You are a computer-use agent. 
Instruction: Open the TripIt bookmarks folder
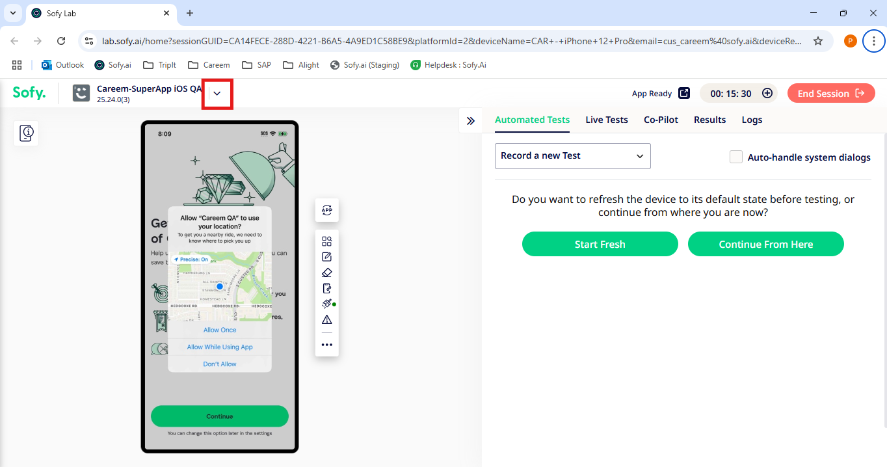[x=159, y=65]
